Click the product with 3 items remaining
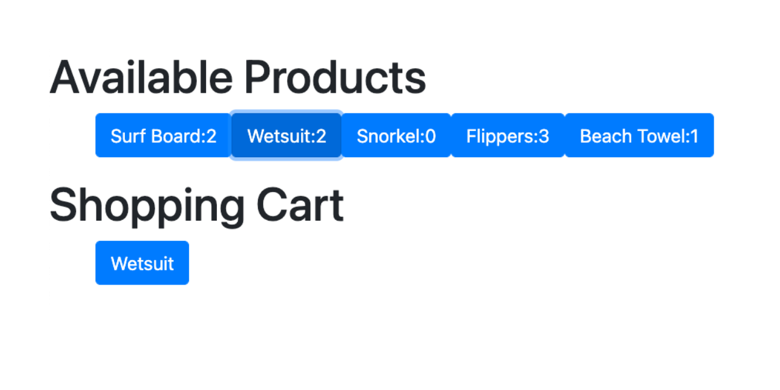 (508, 135)
